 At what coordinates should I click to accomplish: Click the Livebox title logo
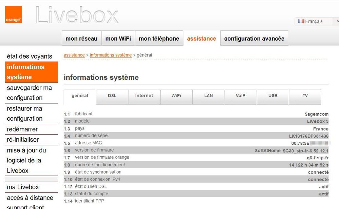77,15
